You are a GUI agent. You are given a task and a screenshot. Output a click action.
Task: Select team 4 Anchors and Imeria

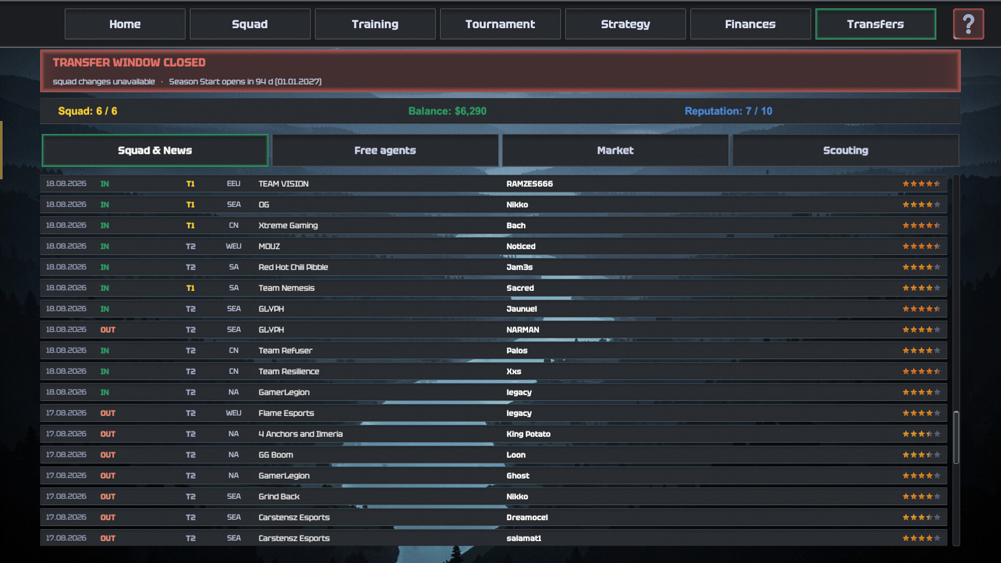[301, 434]
